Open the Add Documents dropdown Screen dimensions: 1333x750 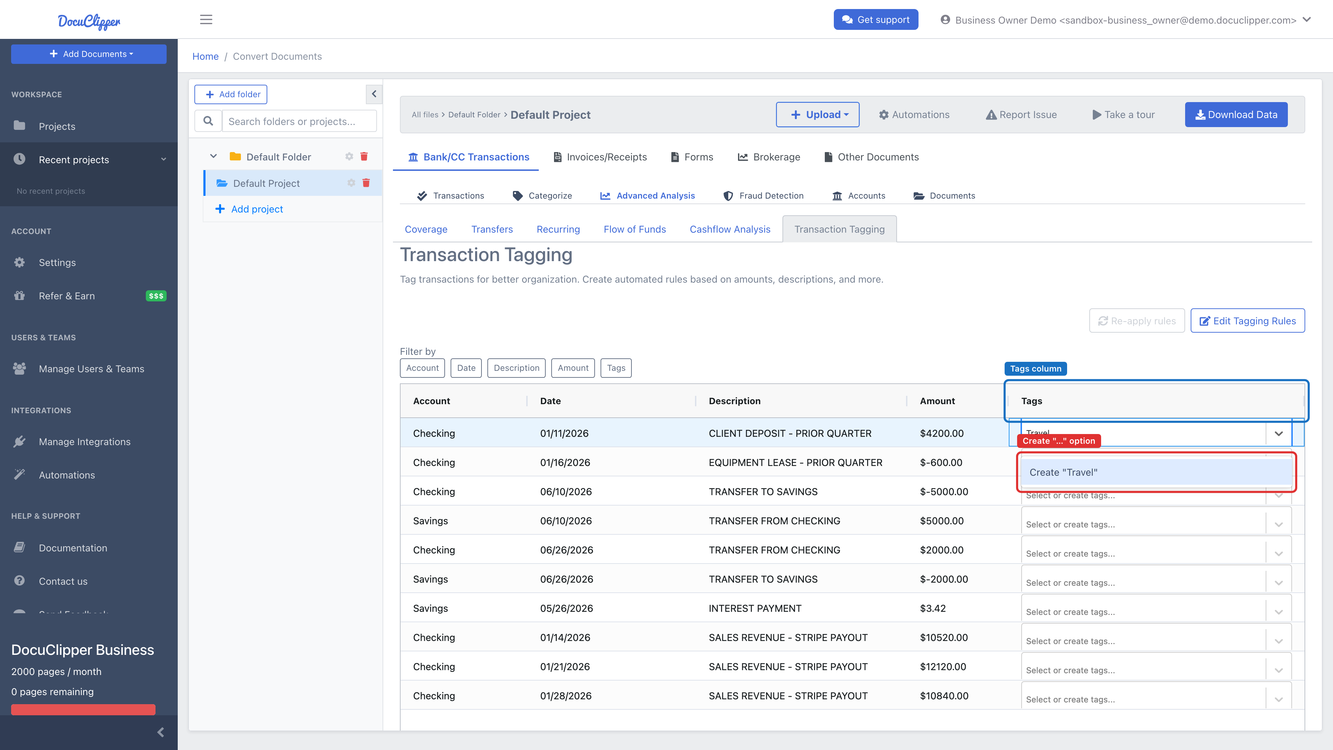tap(89, 54)
